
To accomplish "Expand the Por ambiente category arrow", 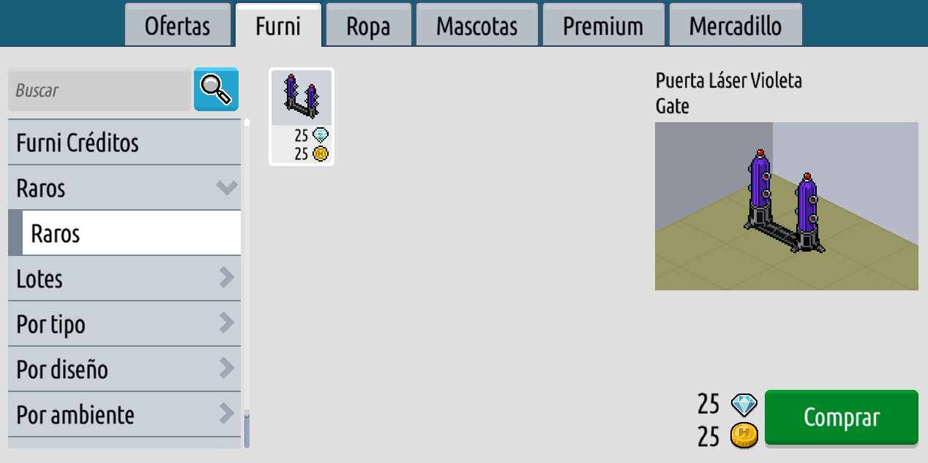I will click(227, 414).
